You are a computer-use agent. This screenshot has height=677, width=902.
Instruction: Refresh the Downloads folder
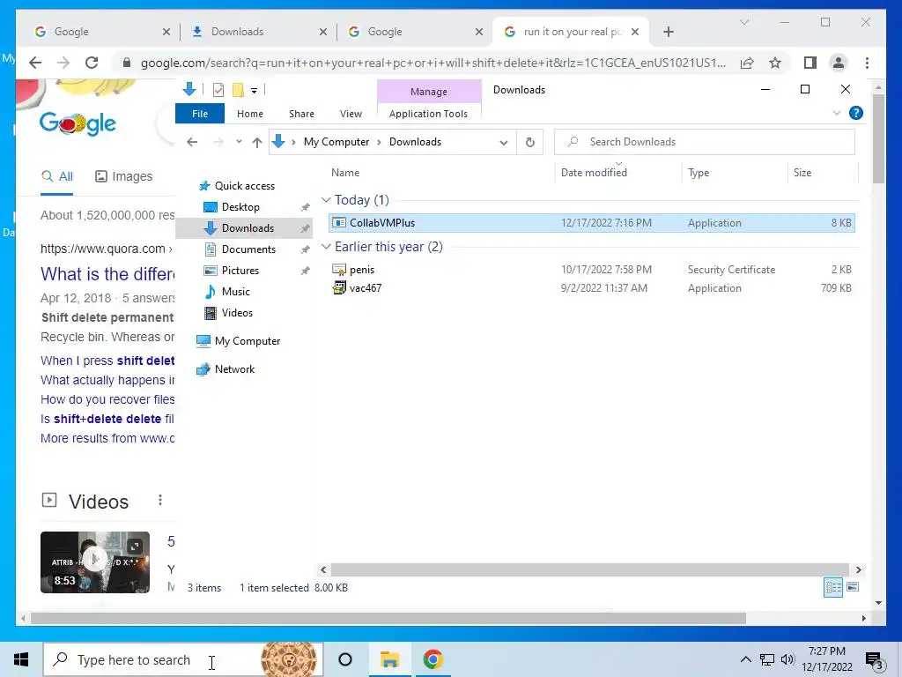pos(529,142)
